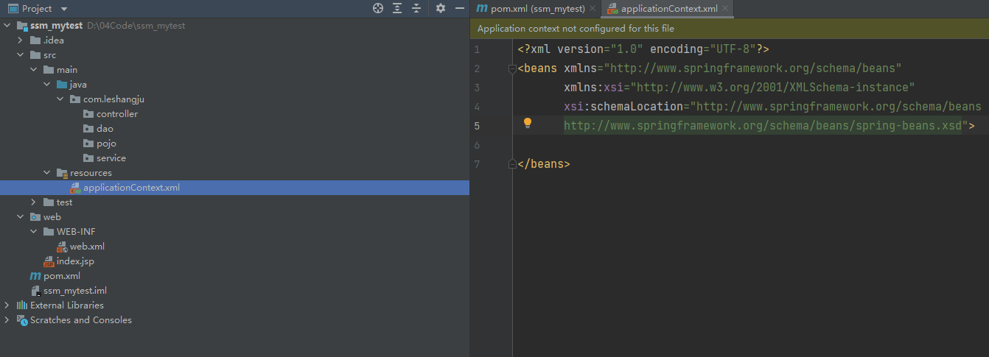
Task: Collapse the web folder
Action: tap(21, 217)
